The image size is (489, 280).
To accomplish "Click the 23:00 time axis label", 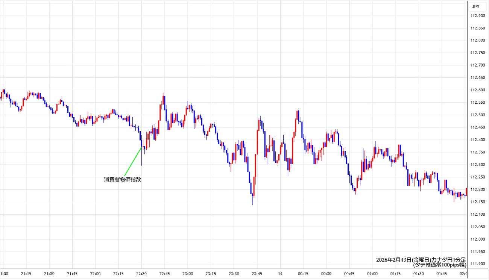I will (188, 274).
